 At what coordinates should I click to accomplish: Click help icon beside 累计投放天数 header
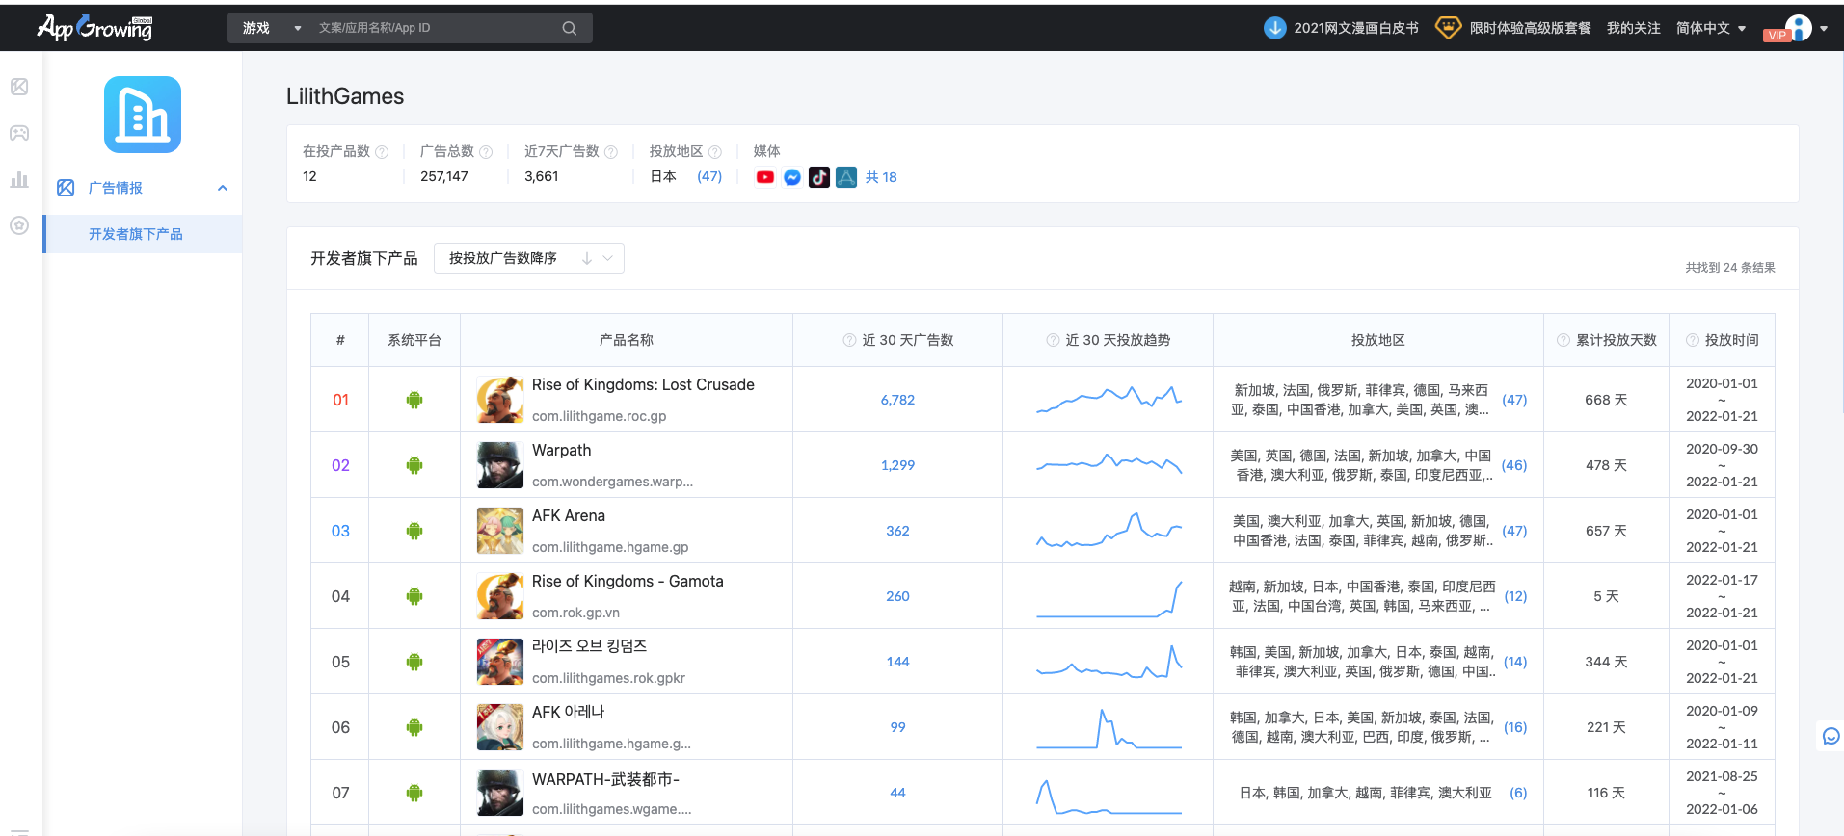pos(1563,340)
